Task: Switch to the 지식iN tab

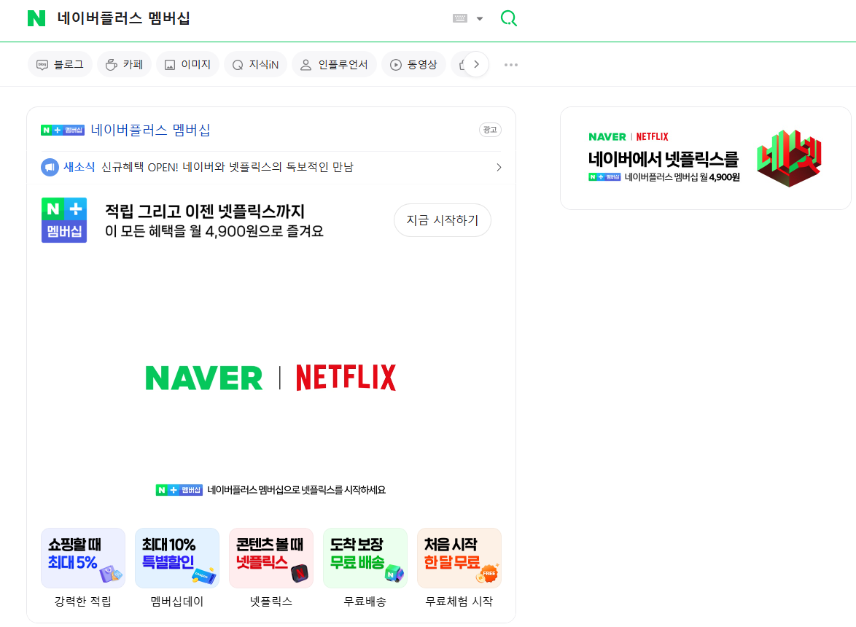Action: click(x=255, y=64)
